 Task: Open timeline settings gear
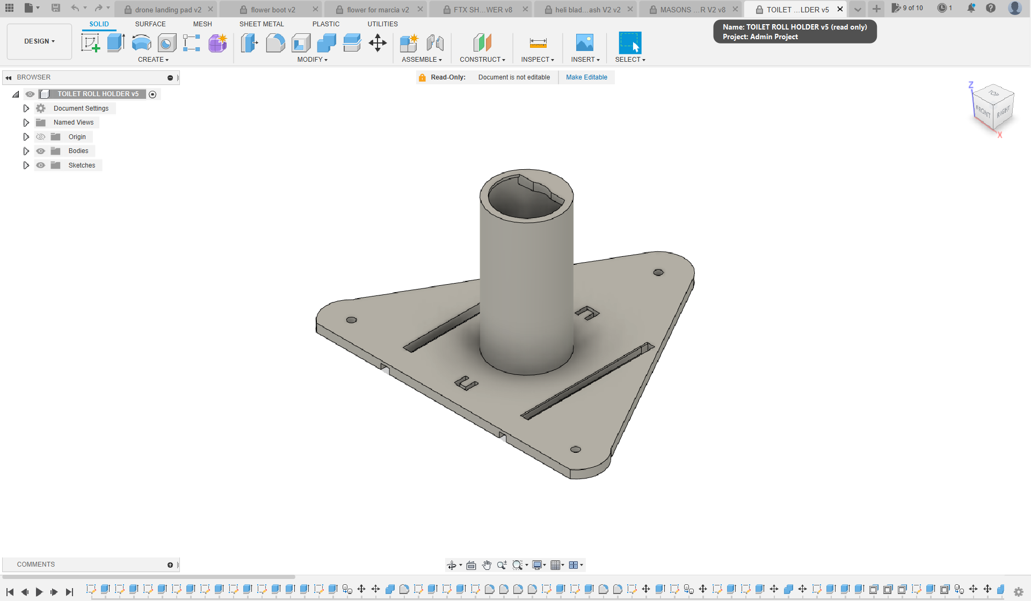[1018, 591]
